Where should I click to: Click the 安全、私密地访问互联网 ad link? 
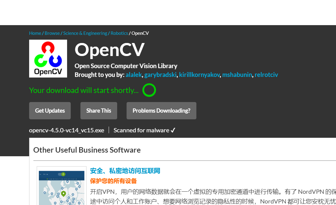tap(124, 171)
